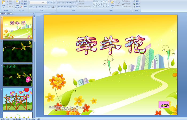Click the Quick Styles (快速样式) icon
Image resolution: width=187 pixels, height=120 pixels.
pos(118,3)
